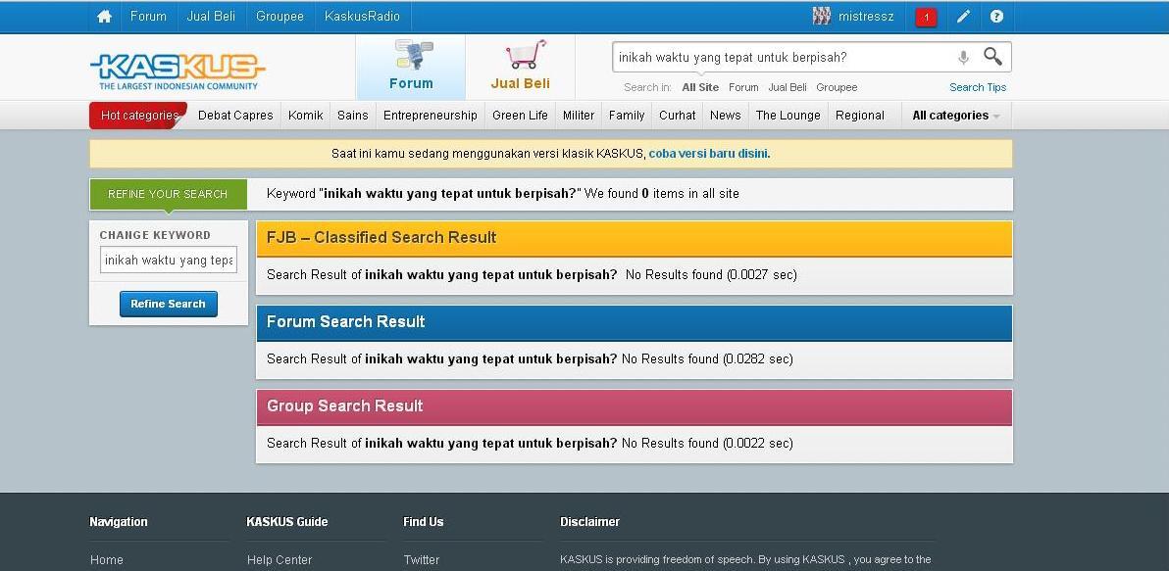Open the help question mark icon
The height and width of the screenshot is (571, 1169).
[996, 17]
